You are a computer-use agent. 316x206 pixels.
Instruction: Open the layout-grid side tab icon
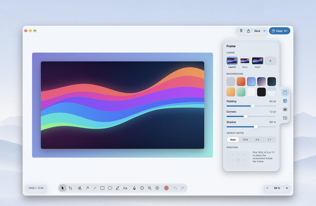pos(285,118)
